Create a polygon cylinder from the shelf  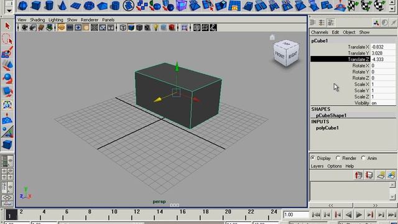(49, 6)
